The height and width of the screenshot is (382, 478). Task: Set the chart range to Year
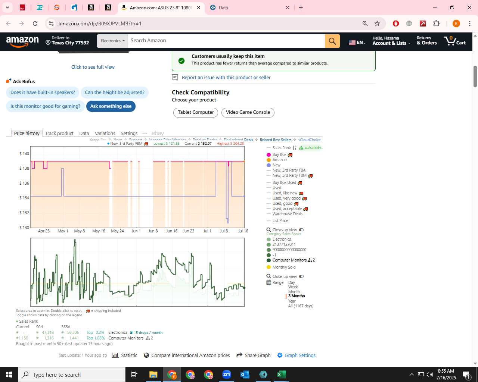[x=292, y=301]
